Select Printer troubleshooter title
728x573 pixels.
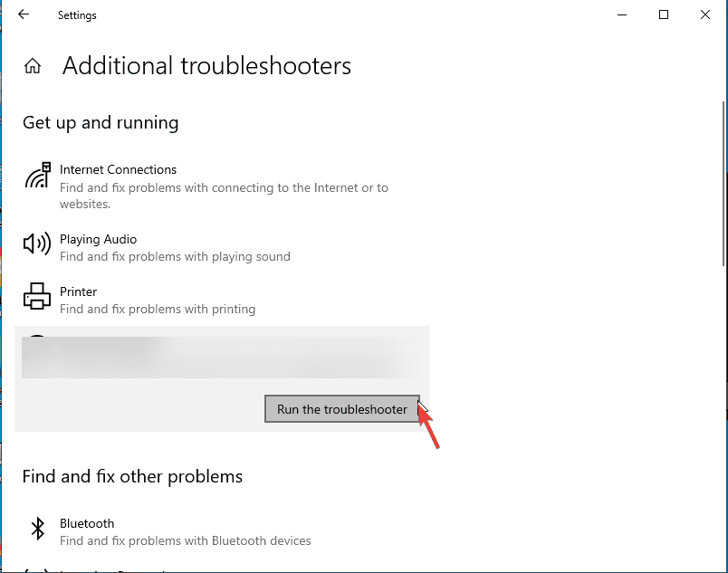click(78, 291)
